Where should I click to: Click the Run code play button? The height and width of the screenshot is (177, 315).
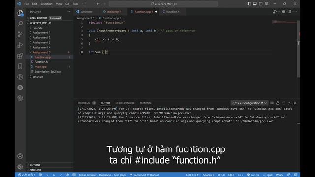(x=275, y=12)
